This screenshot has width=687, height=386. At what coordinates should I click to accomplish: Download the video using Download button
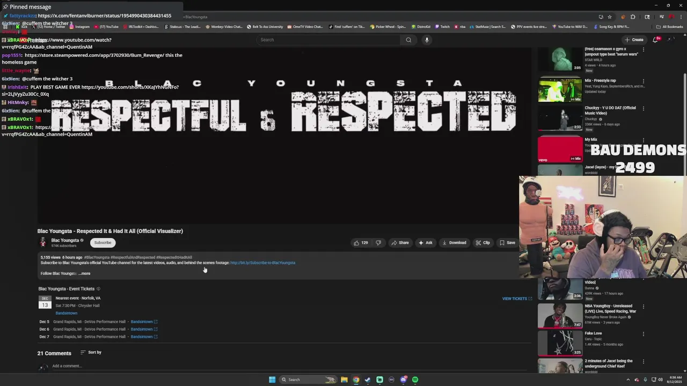point(454,243)
